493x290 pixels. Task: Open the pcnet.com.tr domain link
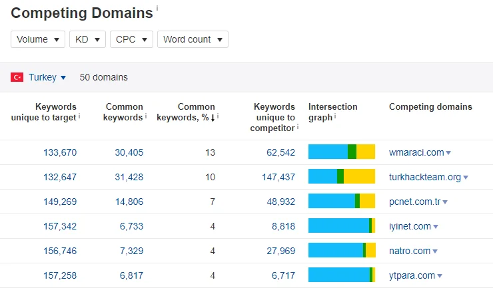coord(414,202)
